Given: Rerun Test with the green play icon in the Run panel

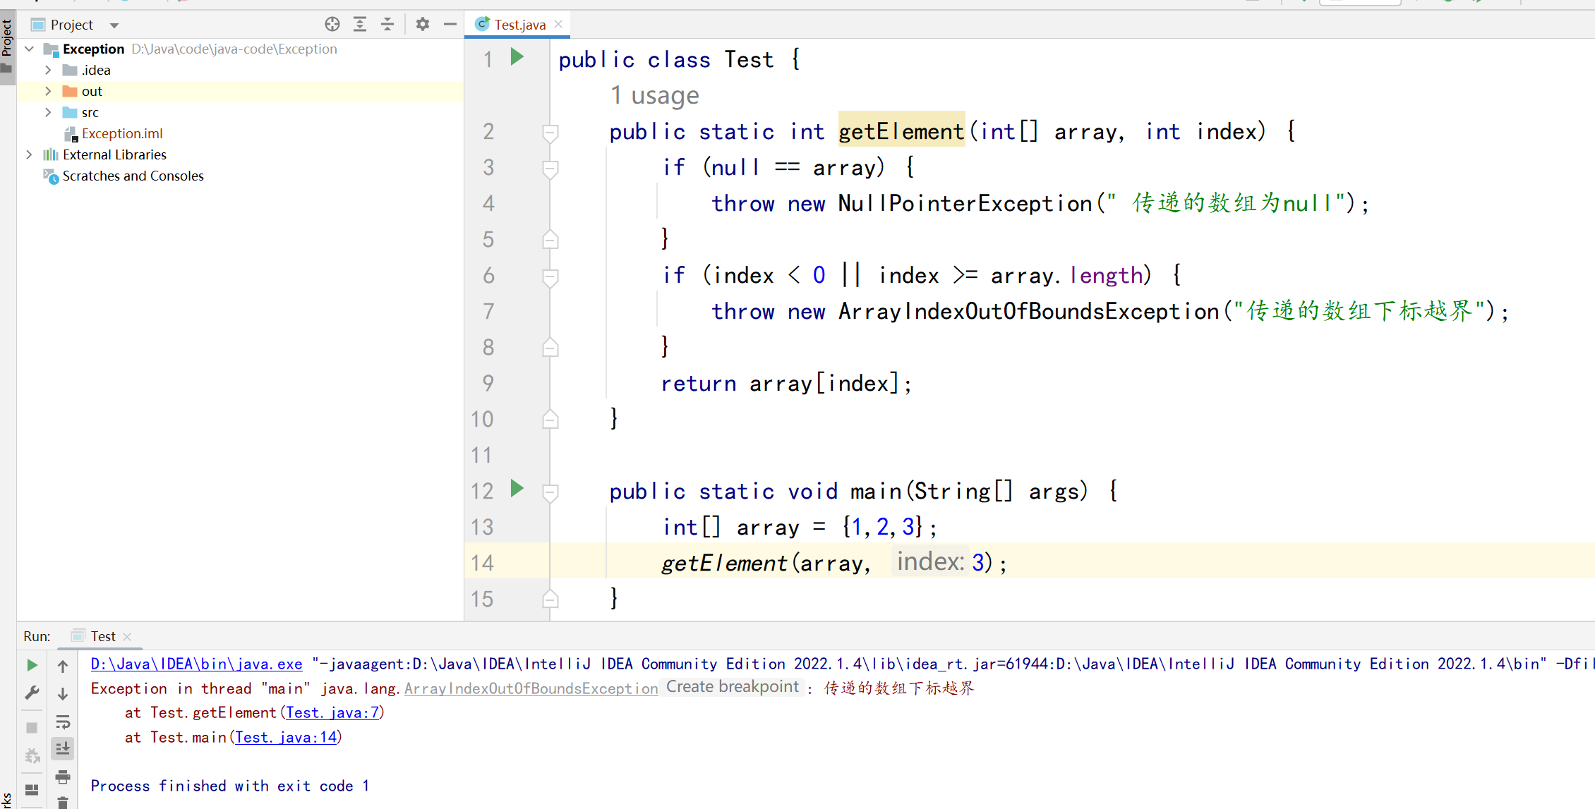Looking at the screenshot, I should point(32,665).
